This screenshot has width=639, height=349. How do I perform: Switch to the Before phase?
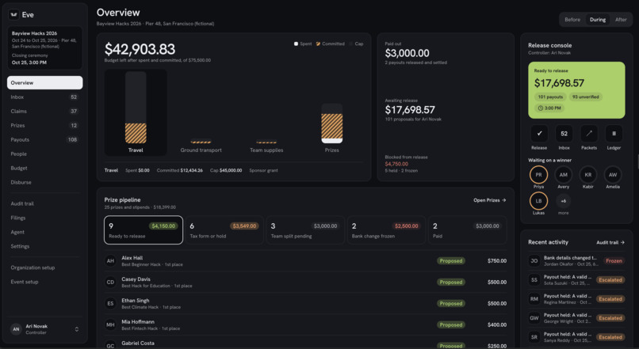(x=572, y=20)
